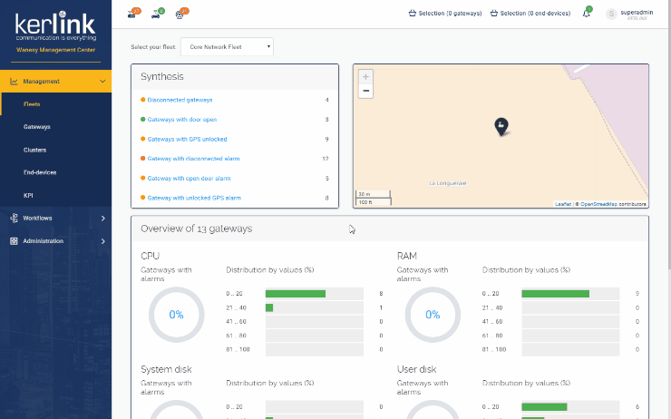Viewport: 671px width, 419px height.
Task: Click the superadmin user avatar
Action: (x=611, y=14)
